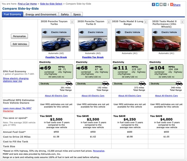This screenshot has height=161, width=187.
Task: Click plug icon on Taycan Turbo S Electric Vehicle badge
Action: (x=82, y=32)
